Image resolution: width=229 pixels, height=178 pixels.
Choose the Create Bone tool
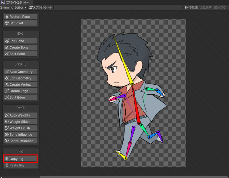pos(21,48)
